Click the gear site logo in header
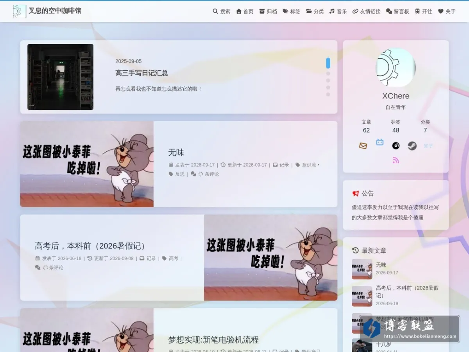Viewport: 469px width, 352px height. pyautogui.click(x=19, y=11)
